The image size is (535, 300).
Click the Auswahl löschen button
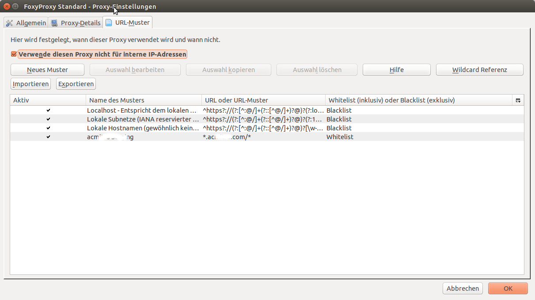coord(317,70)
